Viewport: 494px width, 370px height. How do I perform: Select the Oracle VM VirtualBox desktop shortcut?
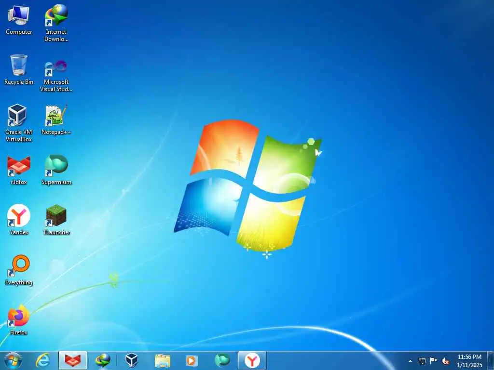(x=19, y=123)
